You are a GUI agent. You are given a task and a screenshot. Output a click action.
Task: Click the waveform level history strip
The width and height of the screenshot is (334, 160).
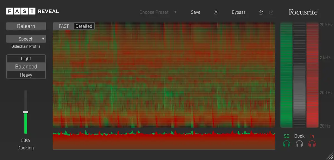pyautogui.click(x=164, y=139)
